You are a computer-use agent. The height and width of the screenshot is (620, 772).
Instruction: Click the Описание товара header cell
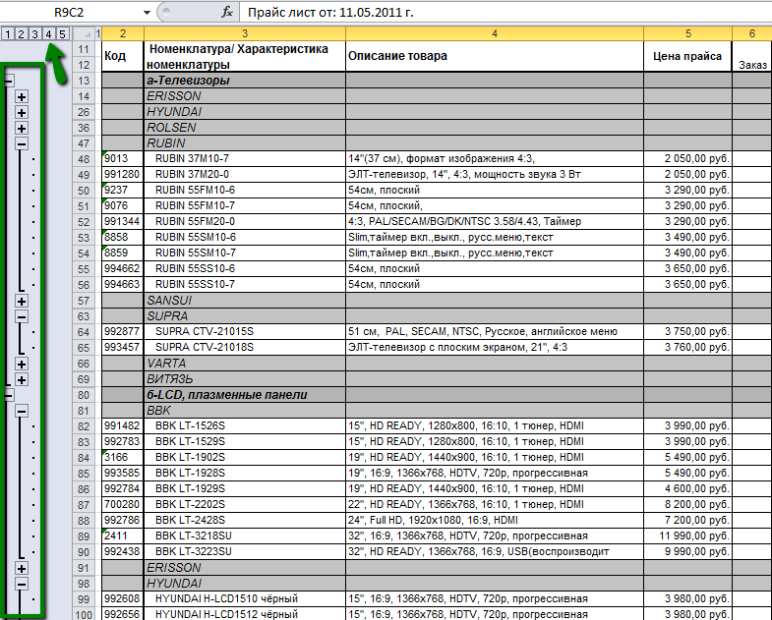495,56
